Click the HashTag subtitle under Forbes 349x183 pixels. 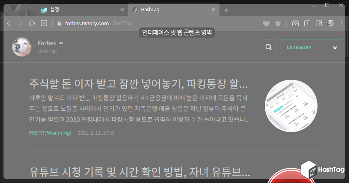click(47, 51)
